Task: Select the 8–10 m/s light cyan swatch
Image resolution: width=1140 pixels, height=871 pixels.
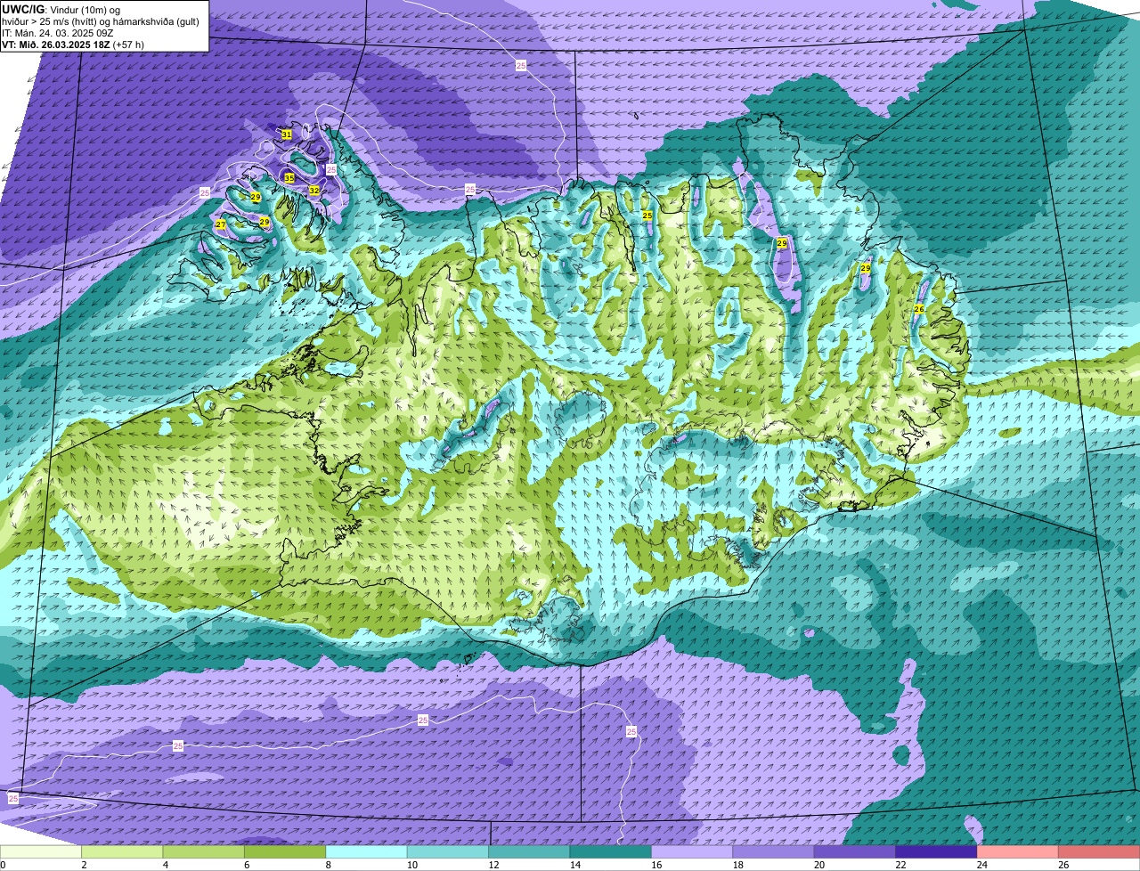Action: click(366, 851)
